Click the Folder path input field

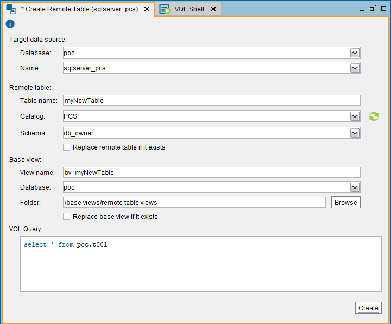tap(194, 202)
